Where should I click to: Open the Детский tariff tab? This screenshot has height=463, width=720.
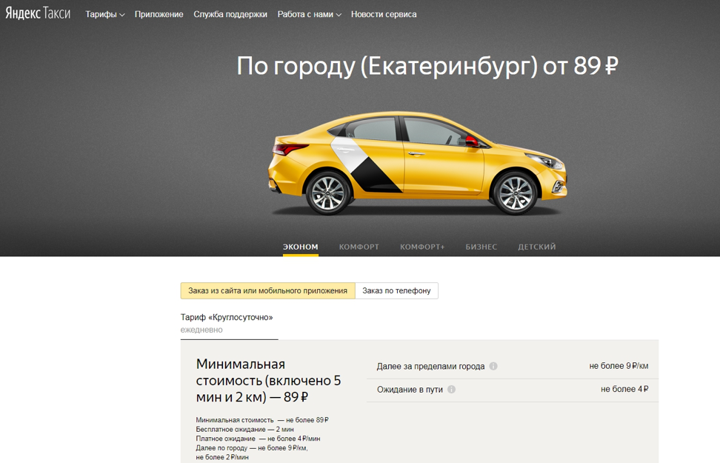pos(536,247)
